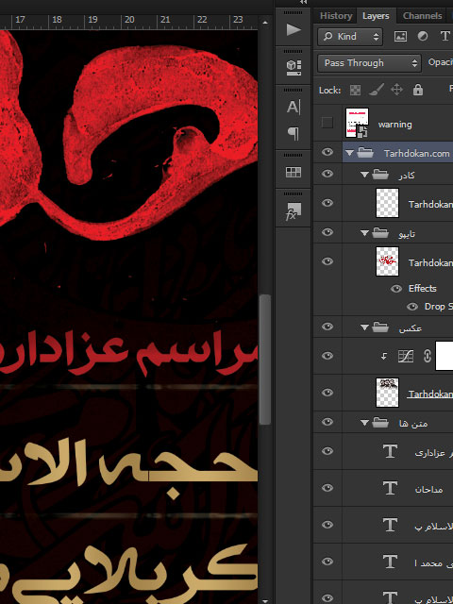Collapse the تایپو group triangle
The width and height of the screenshot is (453, 604).
point(364,233)
